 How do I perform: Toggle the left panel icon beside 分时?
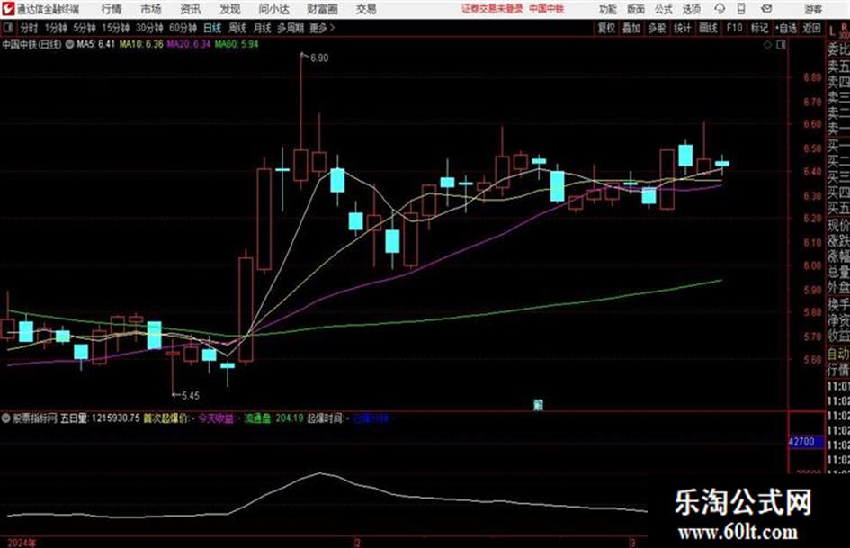click(8, 28)
